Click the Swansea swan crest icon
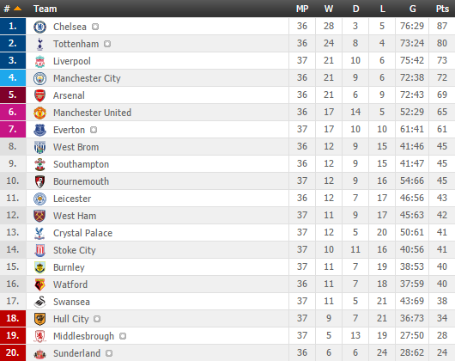Image resolution: width=455 pixels, height=361 pixels. pos(39,302)
